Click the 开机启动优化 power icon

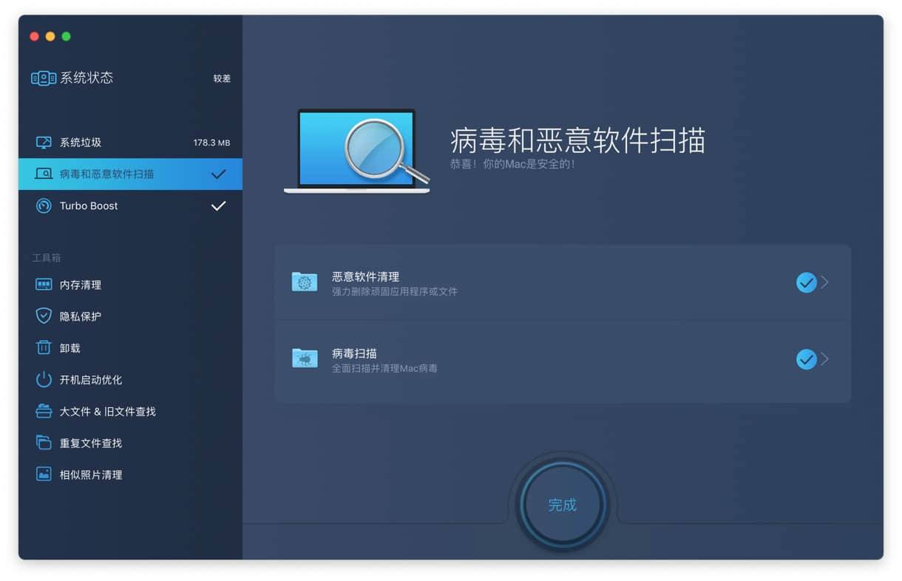pyautogui.click(x=44, y=380)
